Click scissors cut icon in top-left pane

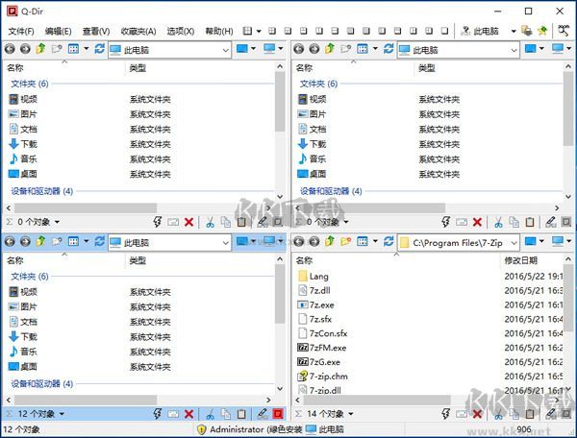pos(210,222)
